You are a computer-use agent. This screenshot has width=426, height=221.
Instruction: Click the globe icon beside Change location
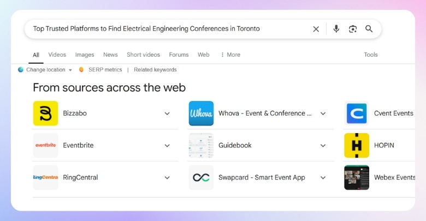click(x=21, y=70)
